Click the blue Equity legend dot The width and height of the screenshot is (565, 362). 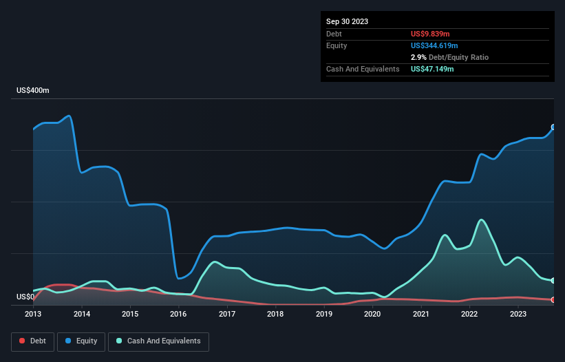pos(68,341)
